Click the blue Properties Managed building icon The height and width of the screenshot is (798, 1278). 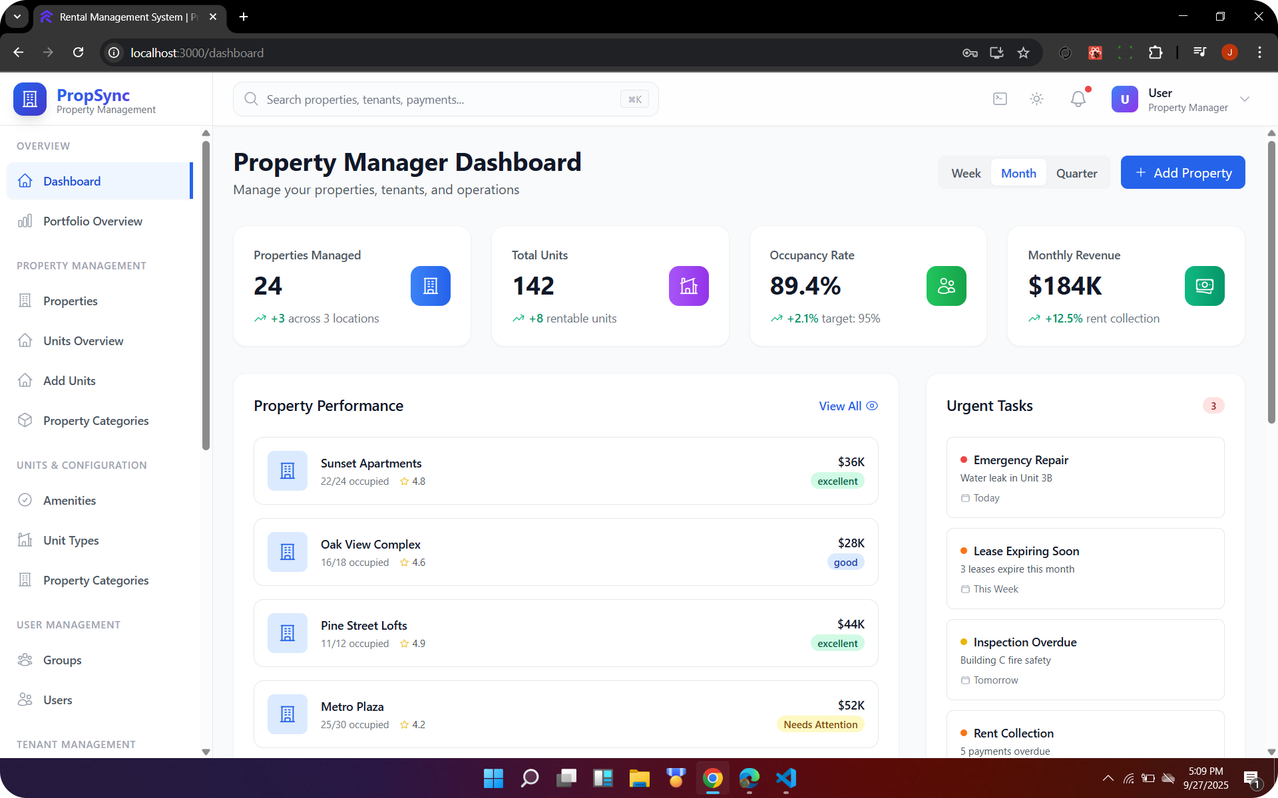[x=431, y=286]
